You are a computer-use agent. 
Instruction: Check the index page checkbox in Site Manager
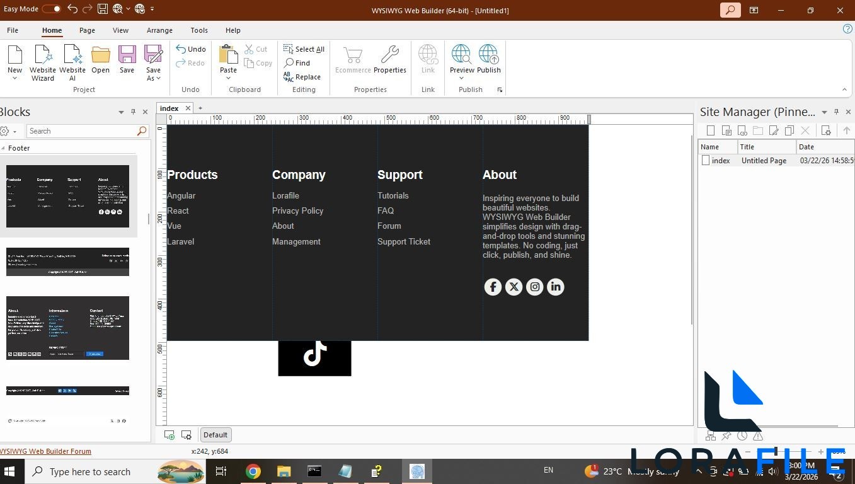point(705,160)
